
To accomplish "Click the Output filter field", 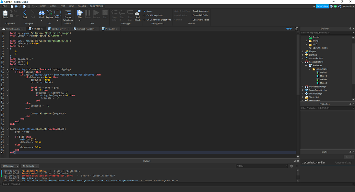I will (261, 166).
